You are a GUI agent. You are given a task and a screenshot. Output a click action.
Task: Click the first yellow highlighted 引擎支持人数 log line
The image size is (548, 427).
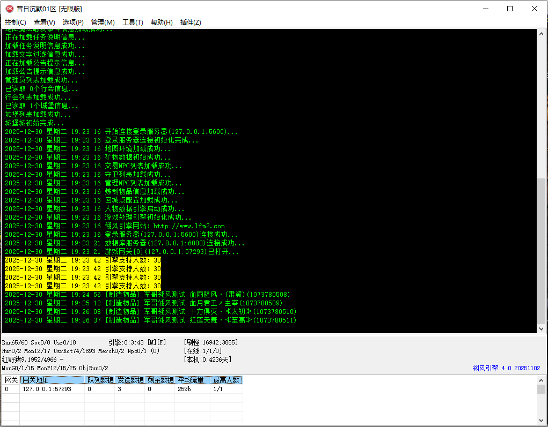[x=83, y=260]
